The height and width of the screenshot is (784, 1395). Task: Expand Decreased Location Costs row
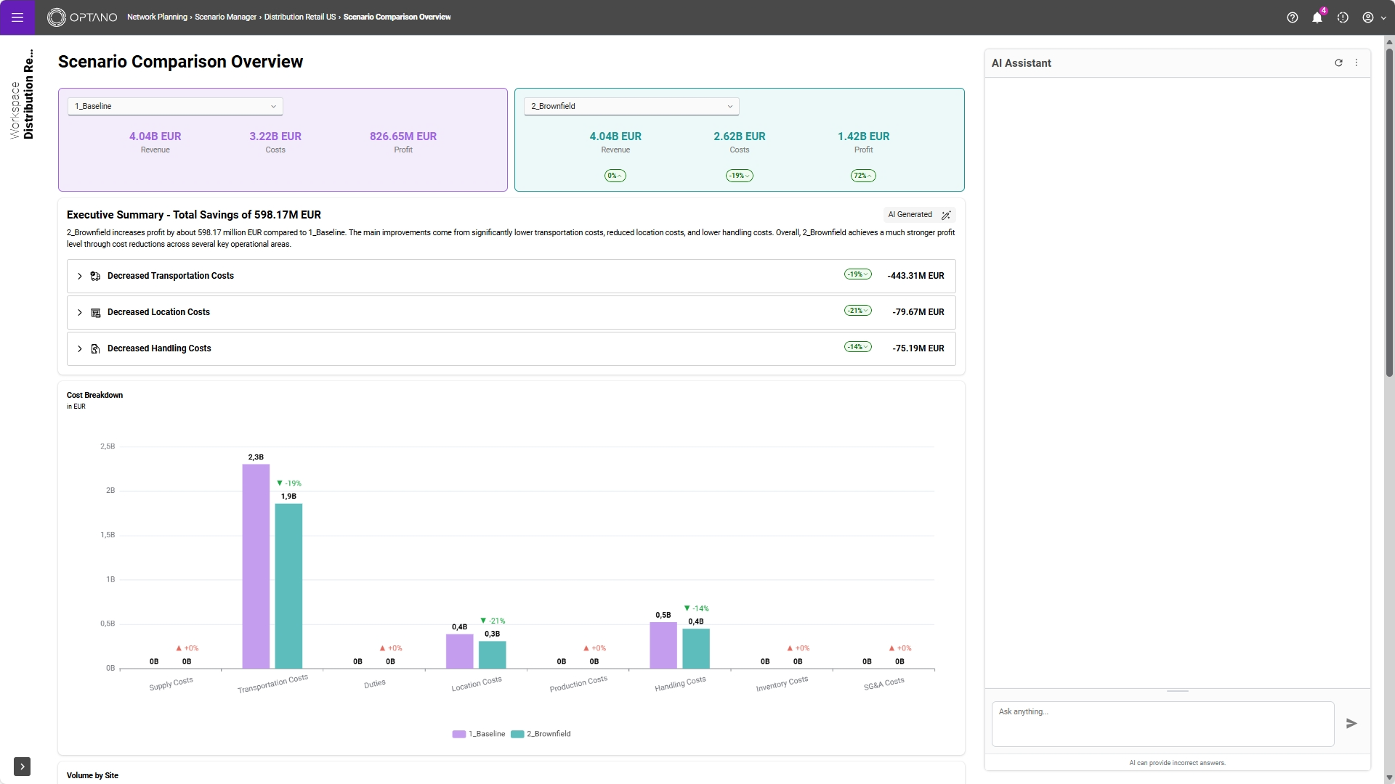pos(80,312)
